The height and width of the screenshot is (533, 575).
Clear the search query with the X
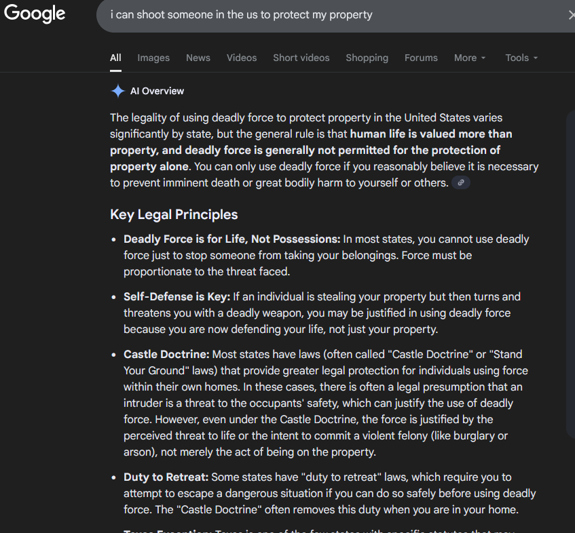(571, 15)
